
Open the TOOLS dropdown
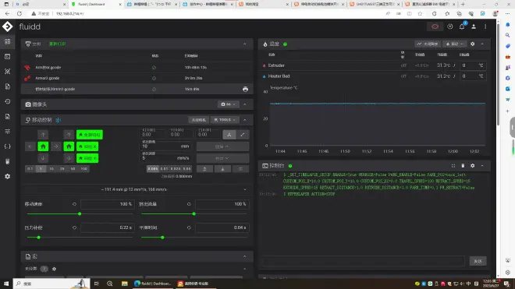pyautogui.click(x=225, y=120)
